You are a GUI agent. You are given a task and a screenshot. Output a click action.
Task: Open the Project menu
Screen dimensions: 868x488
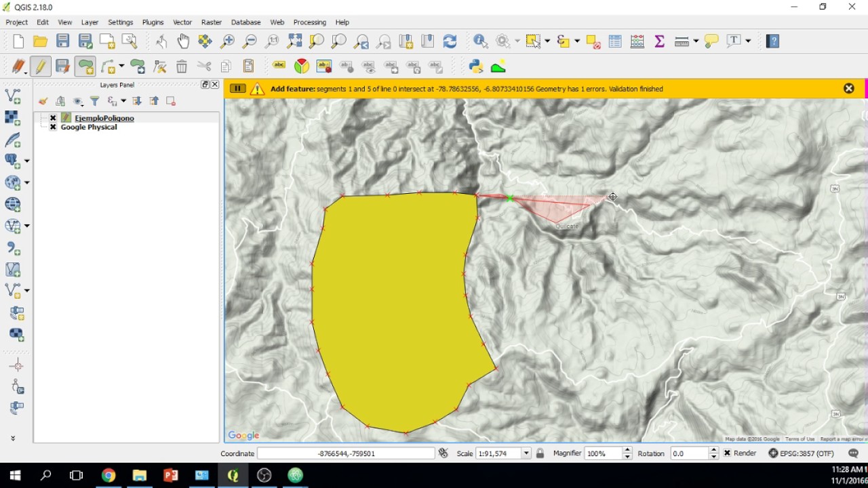click(16, 22)
